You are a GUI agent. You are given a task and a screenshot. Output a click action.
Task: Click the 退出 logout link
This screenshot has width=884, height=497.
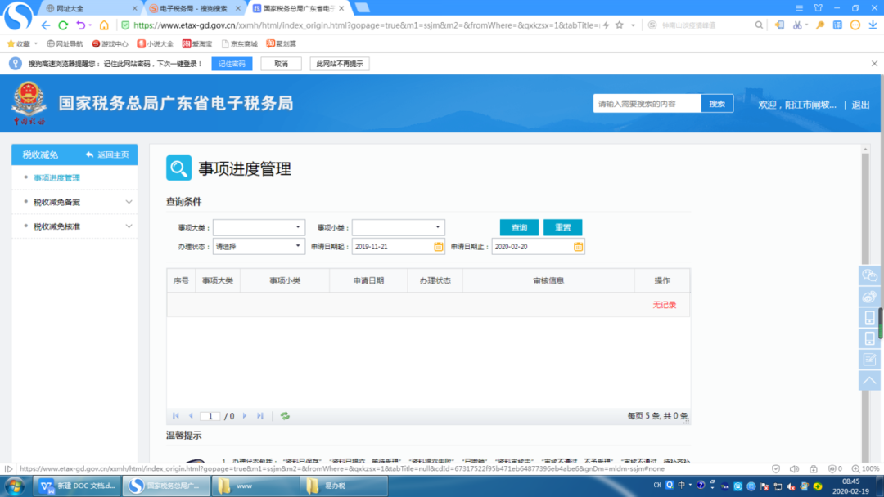(860, 105)
